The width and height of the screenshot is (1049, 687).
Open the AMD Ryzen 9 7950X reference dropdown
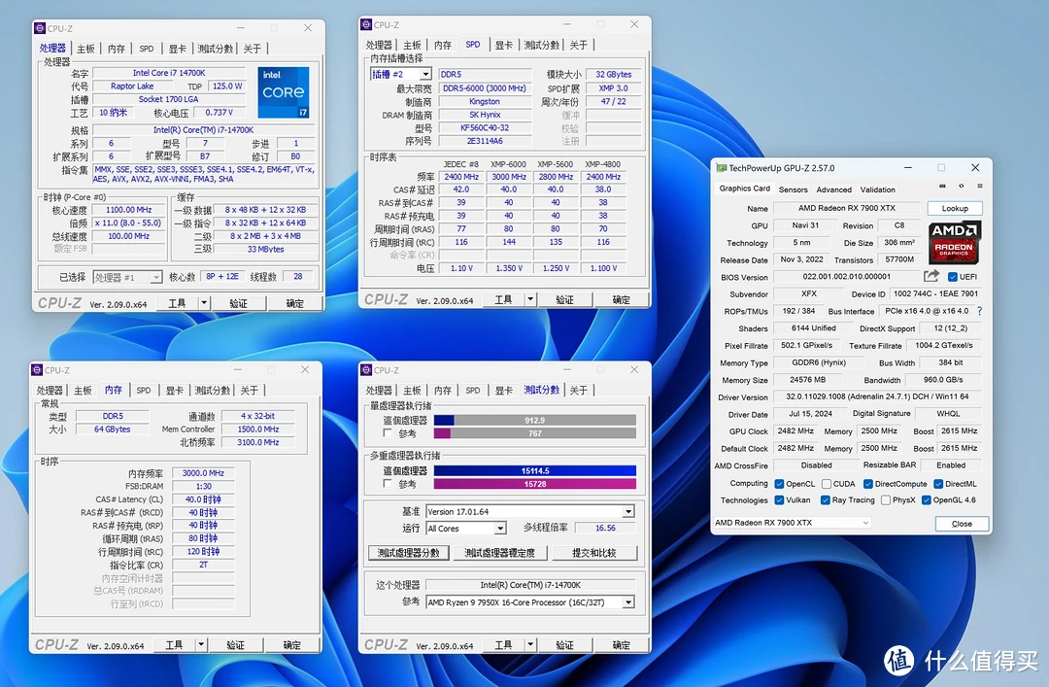tap(530, 601)
